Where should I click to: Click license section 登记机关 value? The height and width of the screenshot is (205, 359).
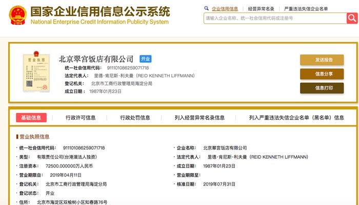tap(76, 184)
